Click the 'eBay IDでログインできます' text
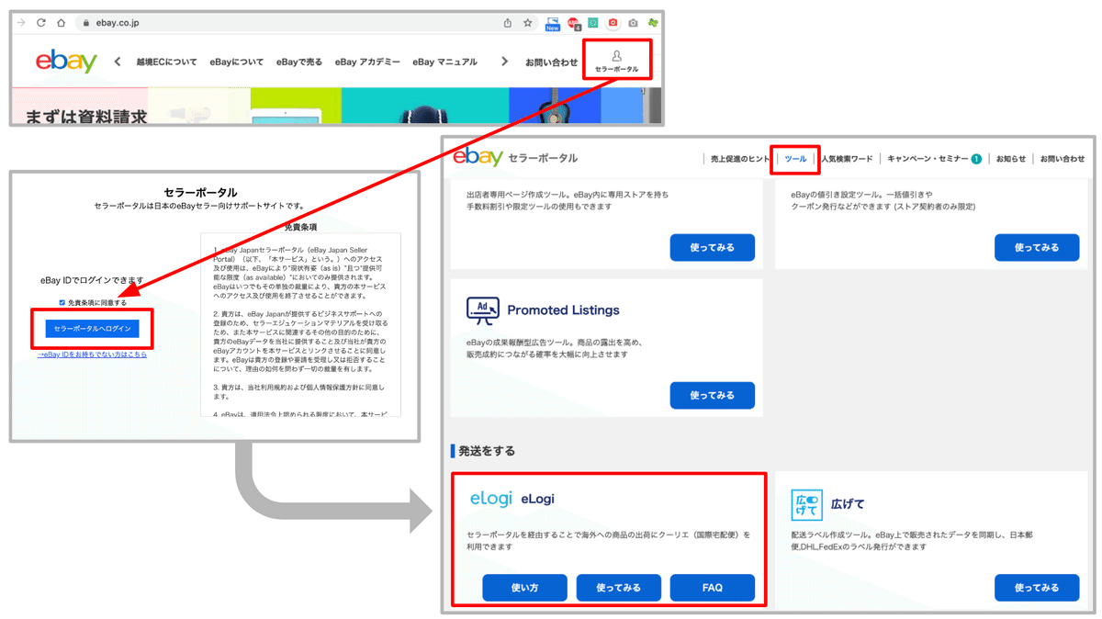The height and width of the screenshot is (619, 1102). (x=92, y=280)
